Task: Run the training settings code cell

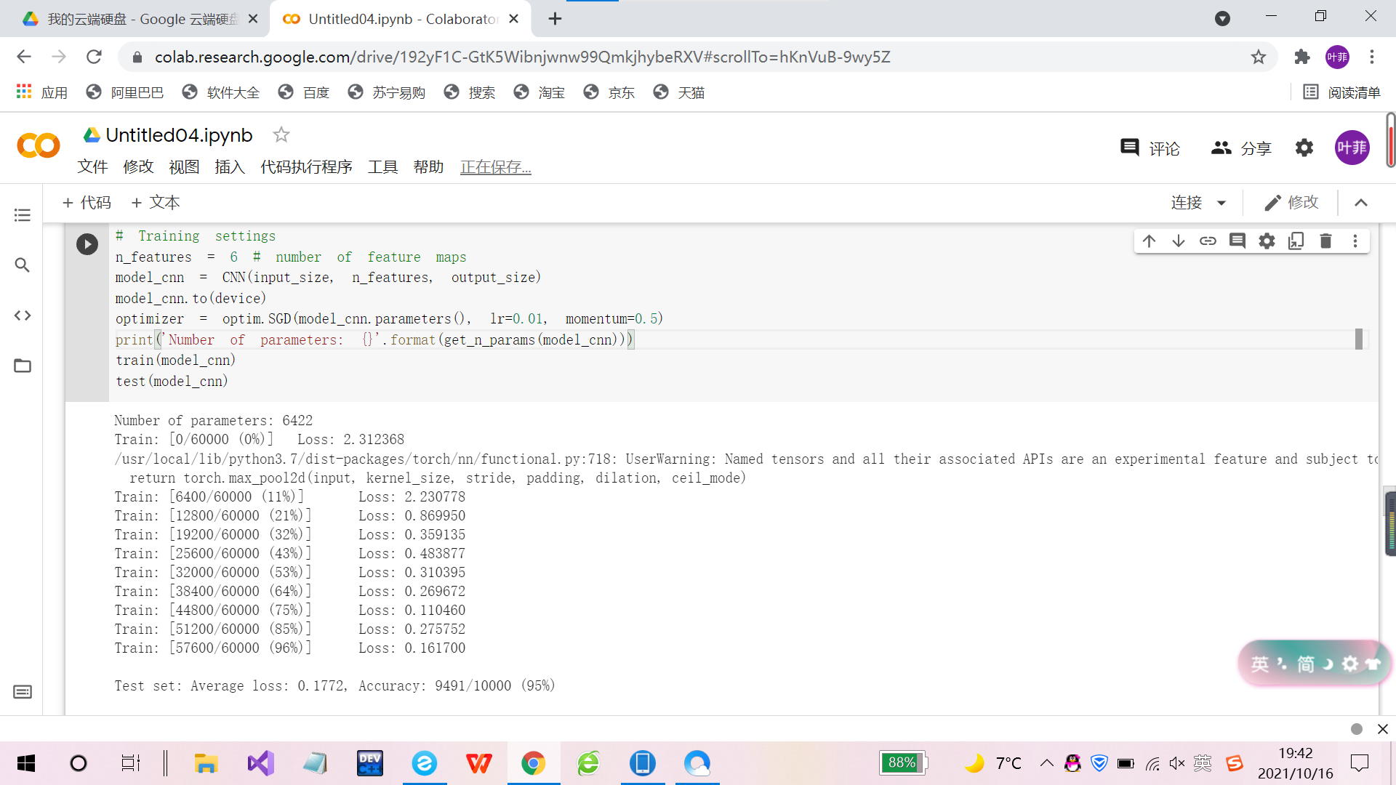Action: [x=87, y=244]
